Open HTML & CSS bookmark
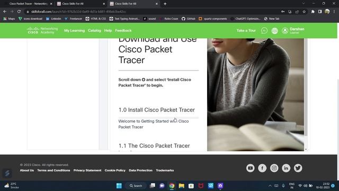This screenshot has height=191, width=339. pos(96,19)
